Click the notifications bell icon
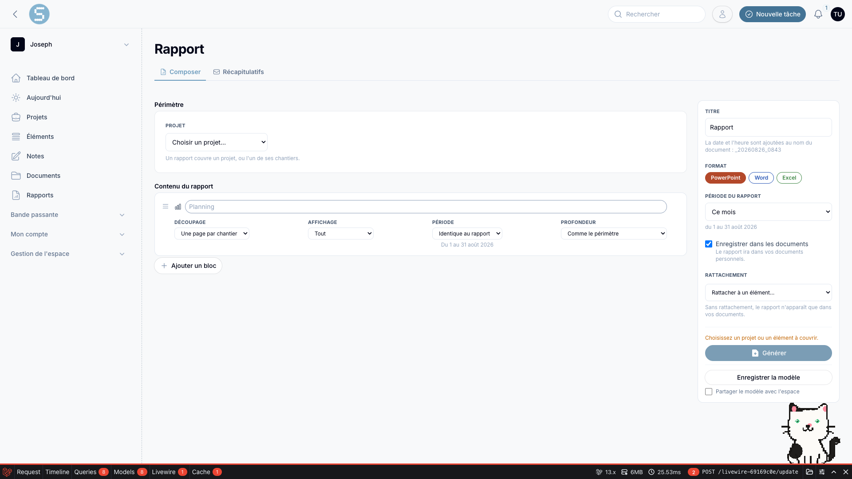 coord(818,14)
